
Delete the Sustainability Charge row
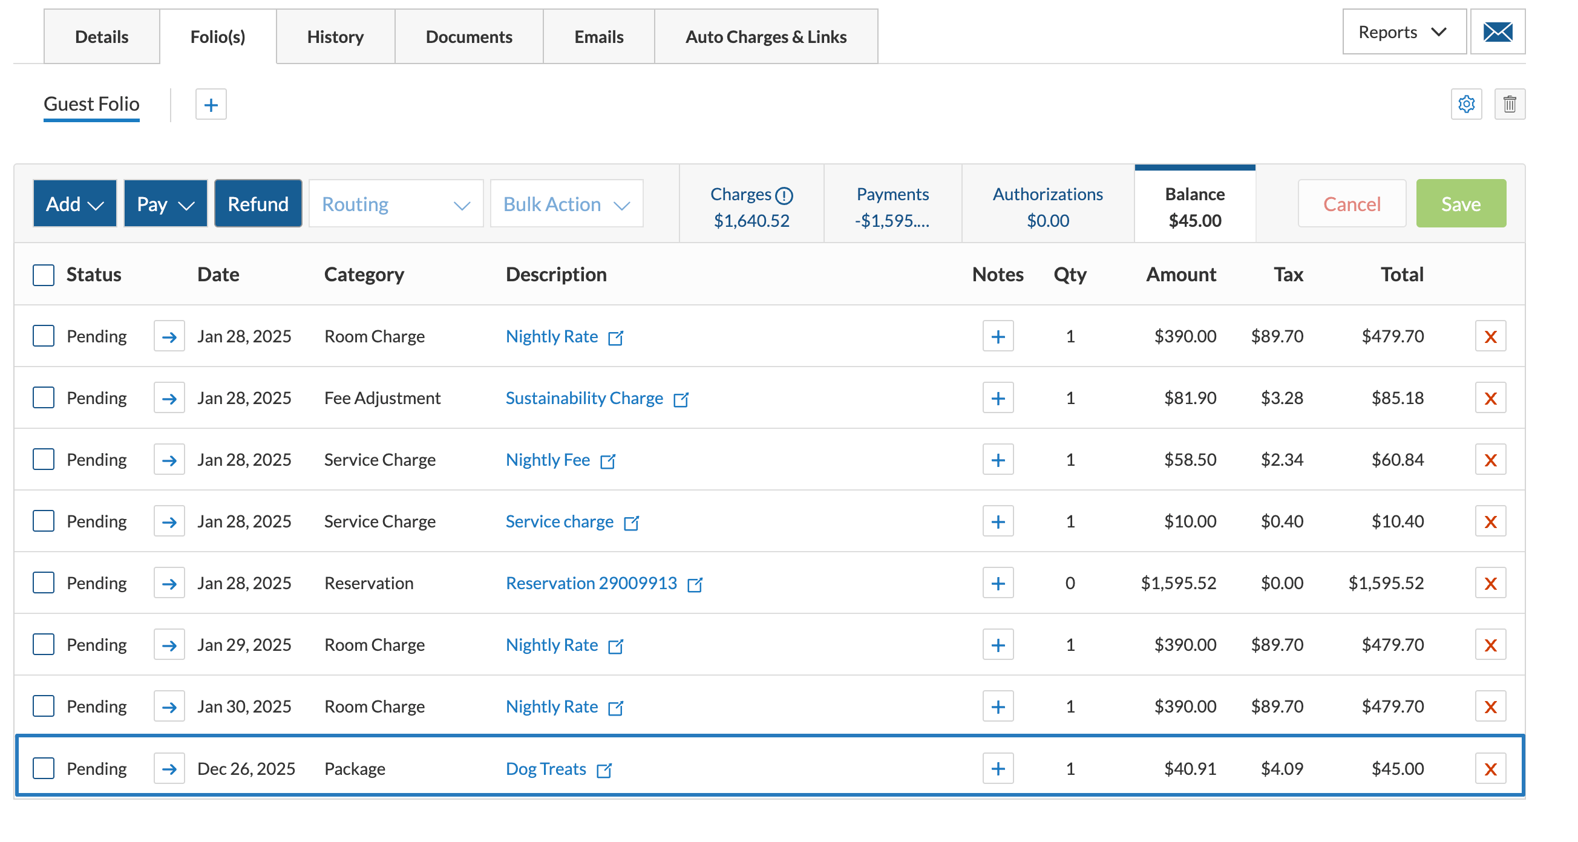pyautogui.click(x=1490, y=398)
